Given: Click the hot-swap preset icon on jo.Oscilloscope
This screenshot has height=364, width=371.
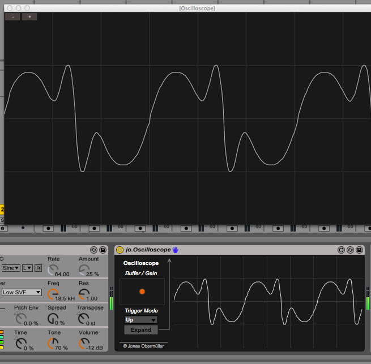Looking at the screenshot, I should tap(351, 250).
